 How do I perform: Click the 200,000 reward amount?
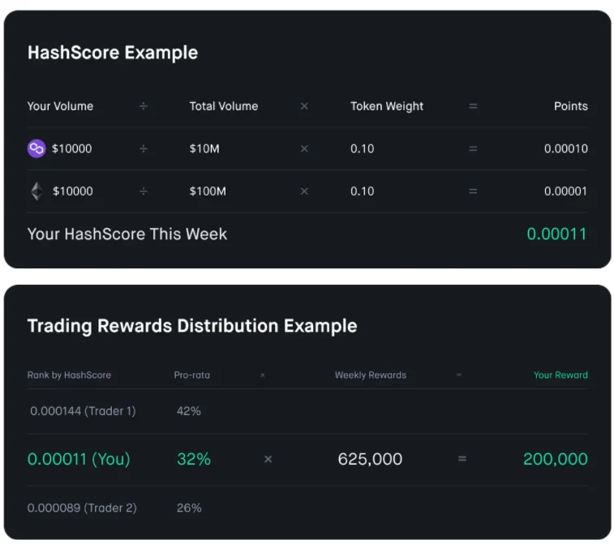point(556,459)
